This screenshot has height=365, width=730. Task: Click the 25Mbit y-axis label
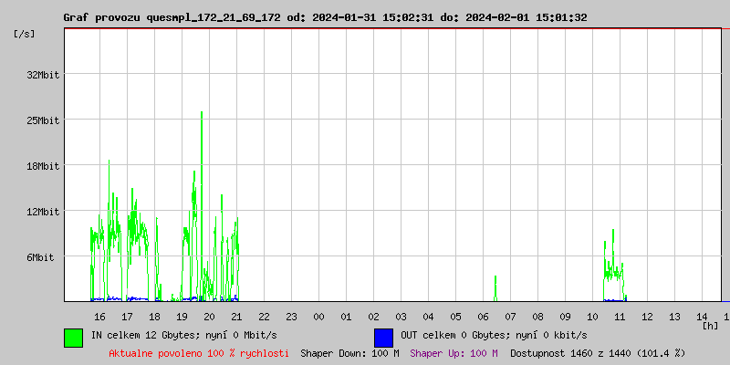pyautogui.click(x=42, y=120)
